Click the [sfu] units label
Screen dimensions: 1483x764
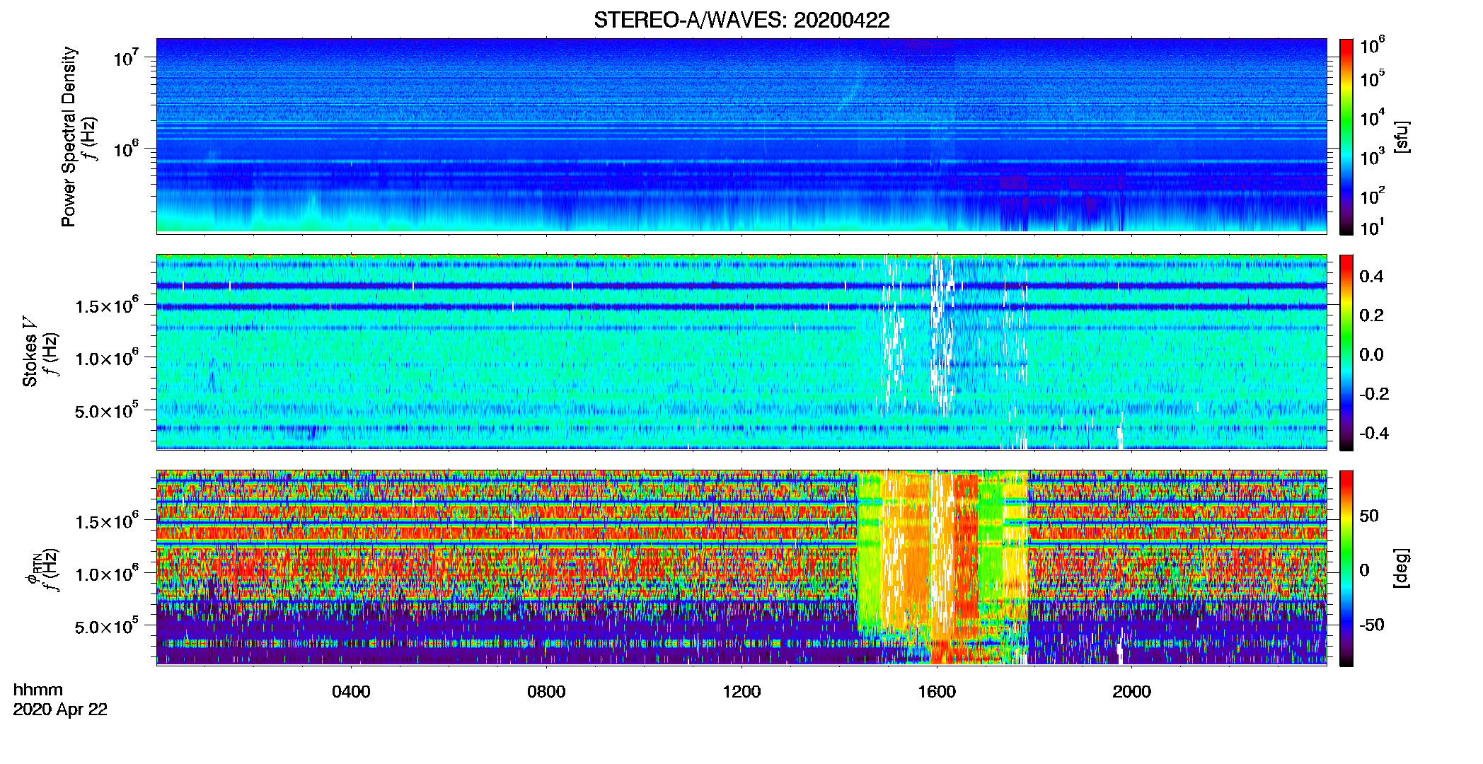(1402, 137)
